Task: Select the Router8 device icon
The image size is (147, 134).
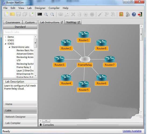Action: [x=101, y=43]
